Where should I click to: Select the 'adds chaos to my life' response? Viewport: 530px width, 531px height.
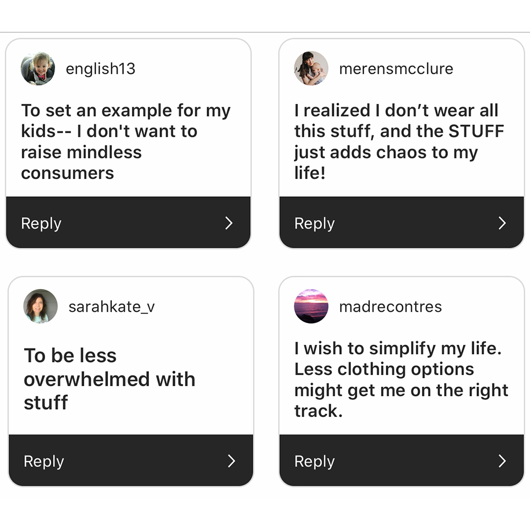400,142
